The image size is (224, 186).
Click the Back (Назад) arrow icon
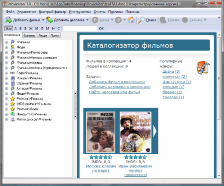tap(95, 20)
